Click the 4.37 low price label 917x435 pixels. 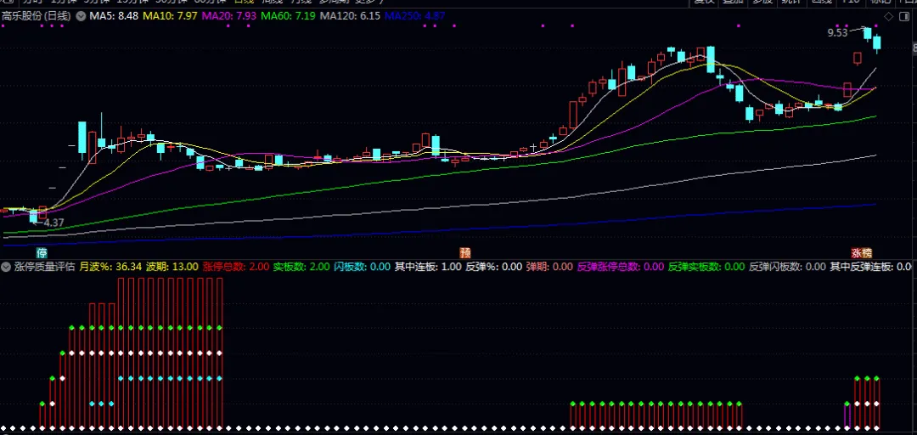pyautogui.click(x=53, y=223)
